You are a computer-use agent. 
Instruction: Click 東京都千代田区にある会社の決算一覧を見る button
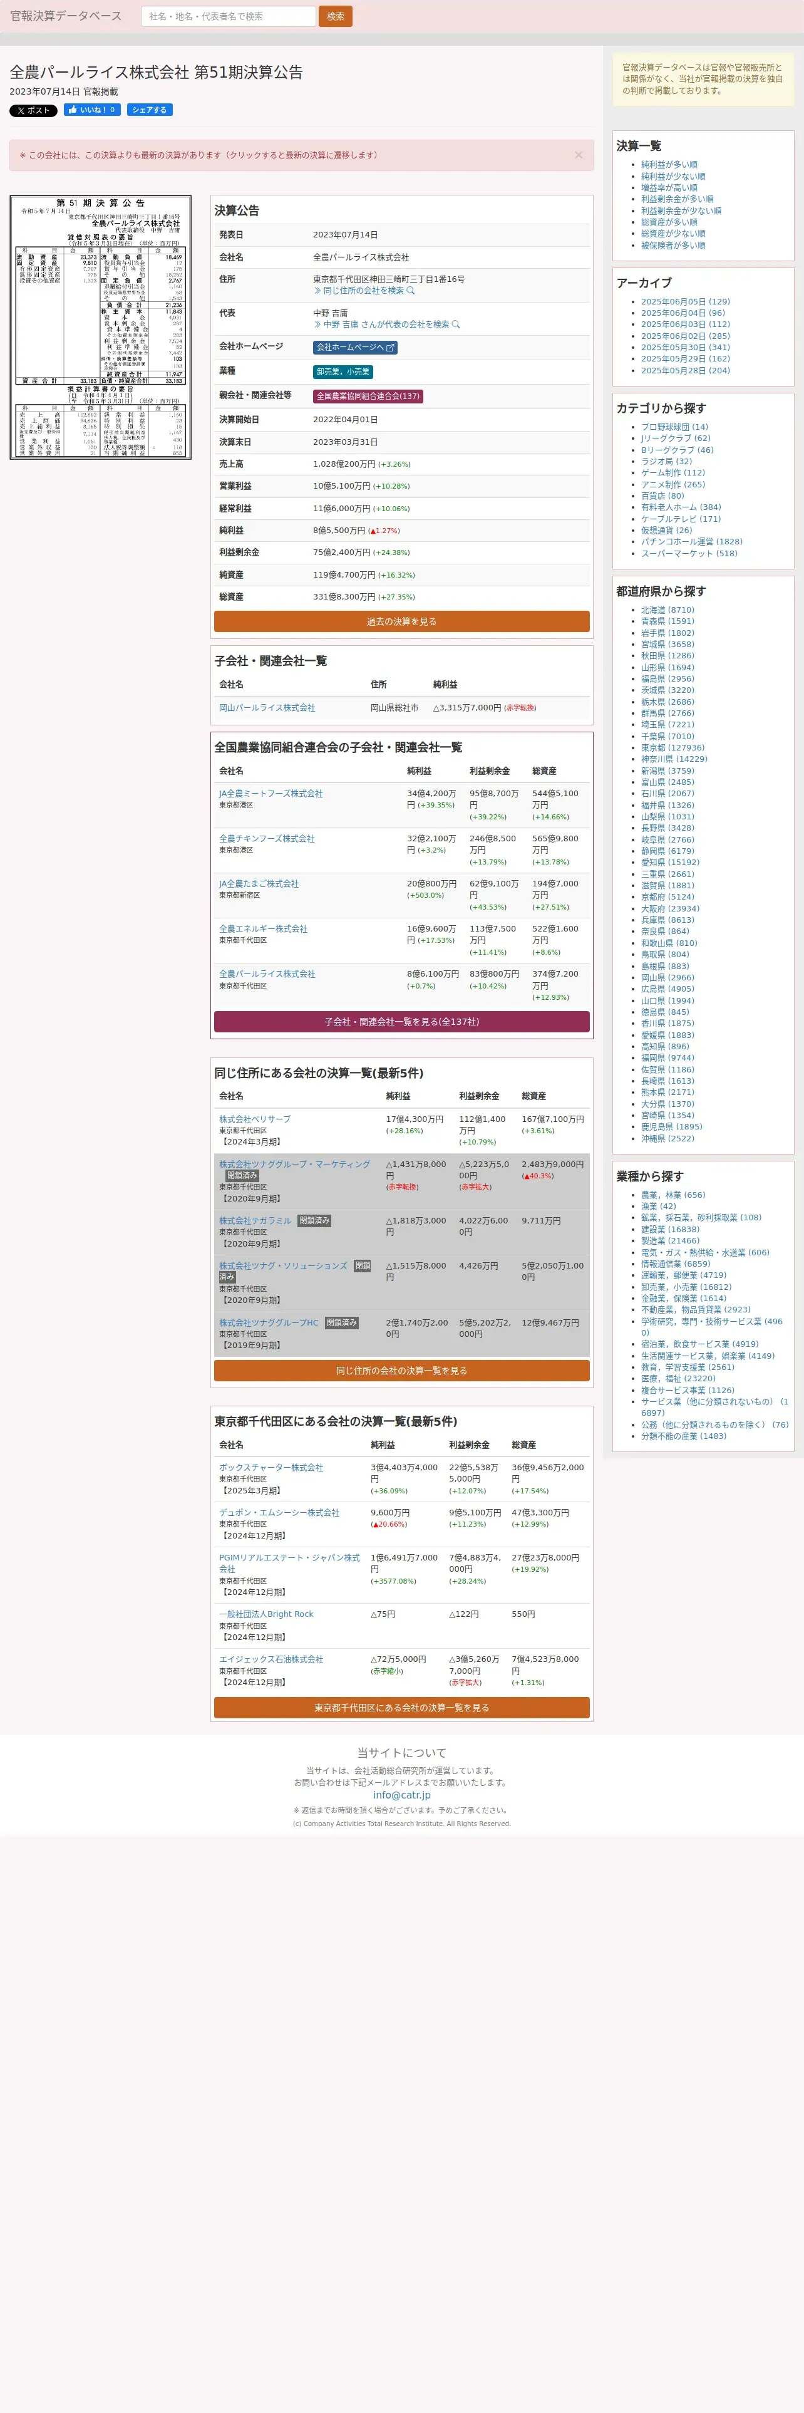point(401,1708)
